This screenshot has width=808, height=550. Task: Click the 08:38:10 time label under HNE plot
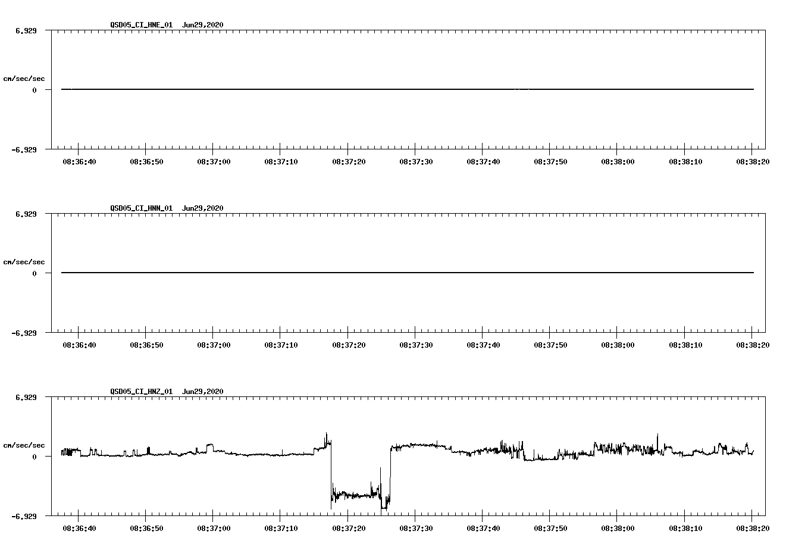685,162
